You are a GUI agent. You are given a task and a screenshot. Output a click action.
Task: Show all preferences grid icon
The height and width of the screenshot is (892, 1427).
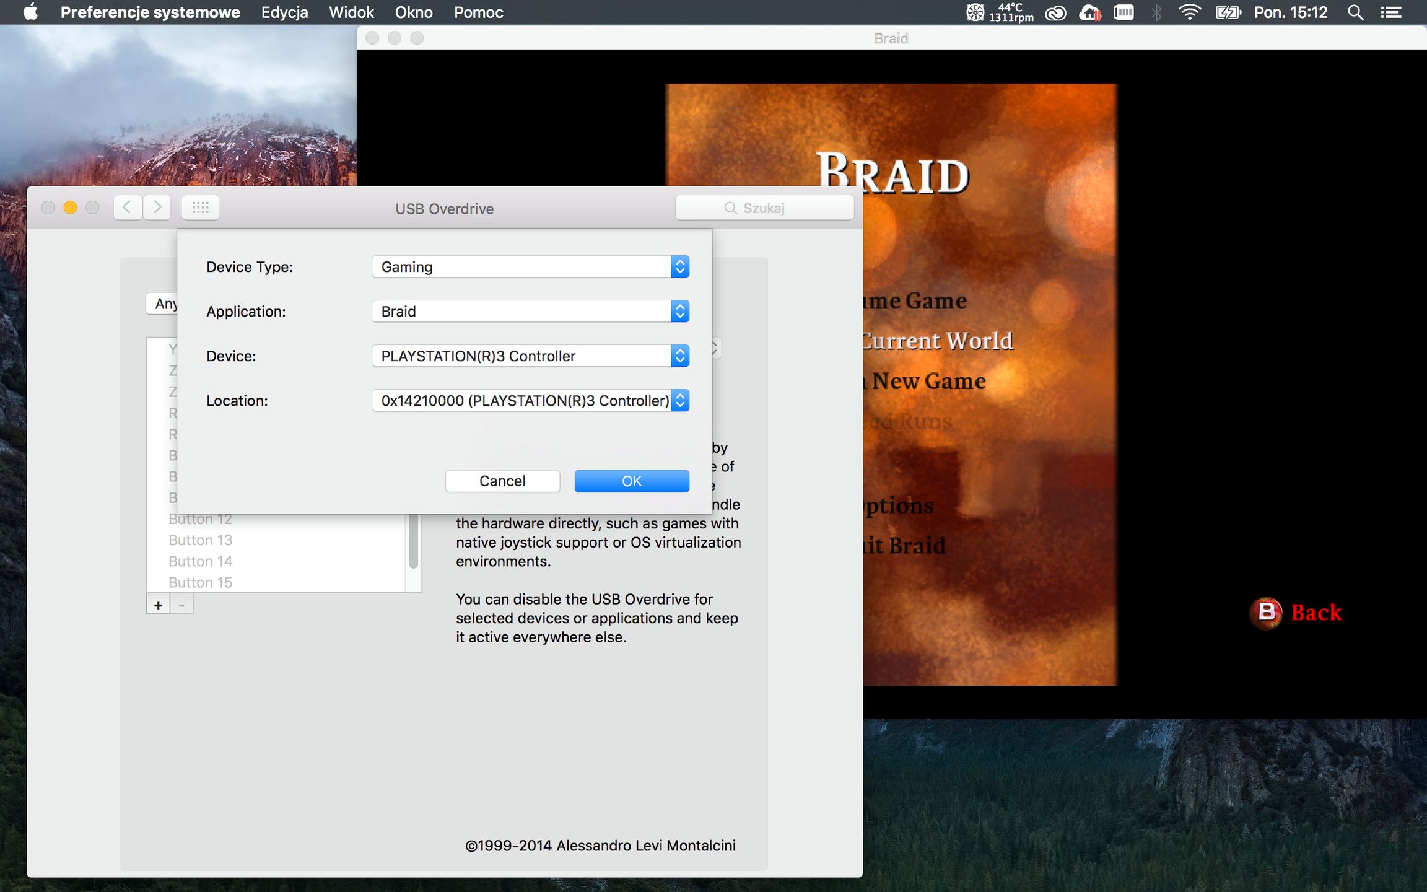[200, 208]
